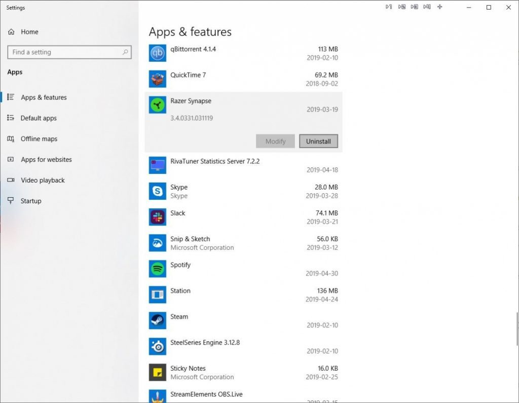Click the search magnifier in Find a setting

[125, 52]
